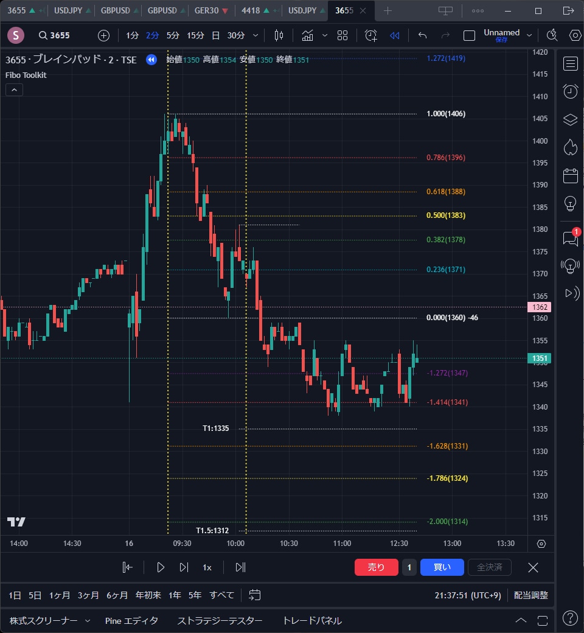Open the Fibo Toolkit indicator label
Screen dimensions: 584x633
pos(26,75)
